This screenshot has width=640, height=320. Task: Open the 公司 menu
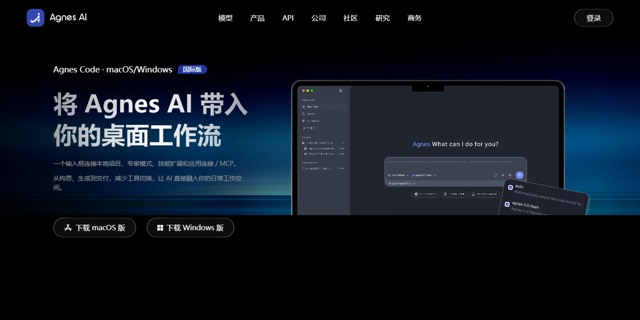tap(319, 18)
